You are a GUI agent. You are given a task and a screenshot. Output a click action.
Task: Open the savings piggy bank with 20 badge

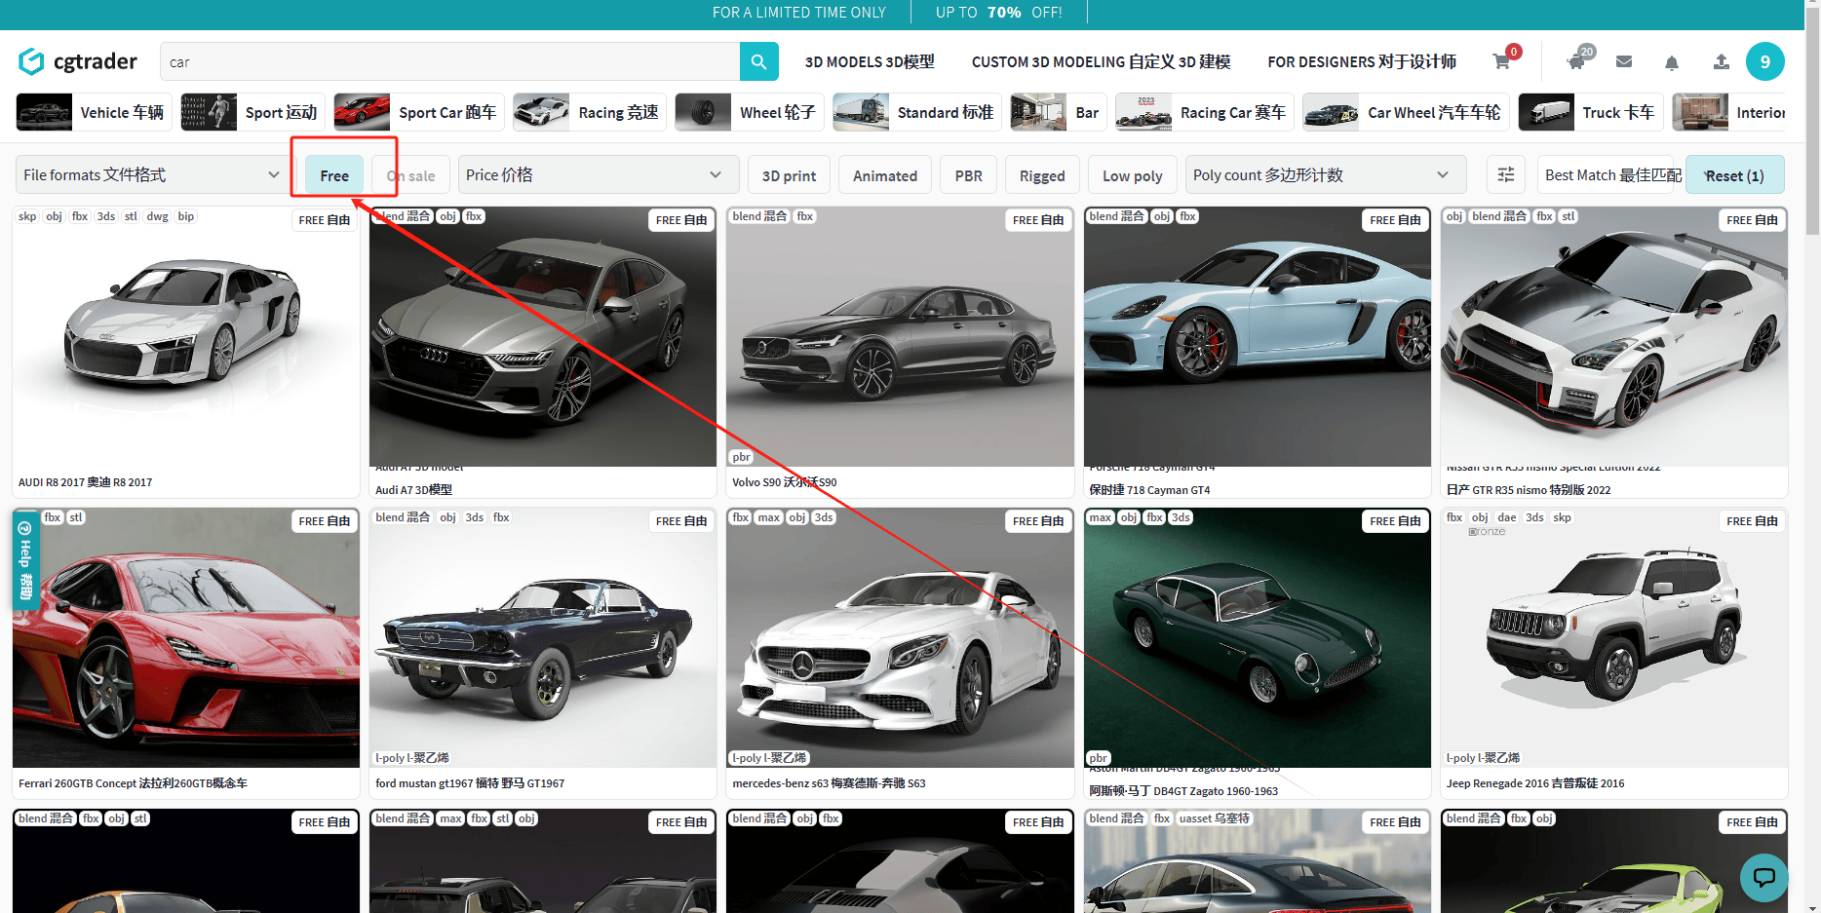tap(1576, 60)
